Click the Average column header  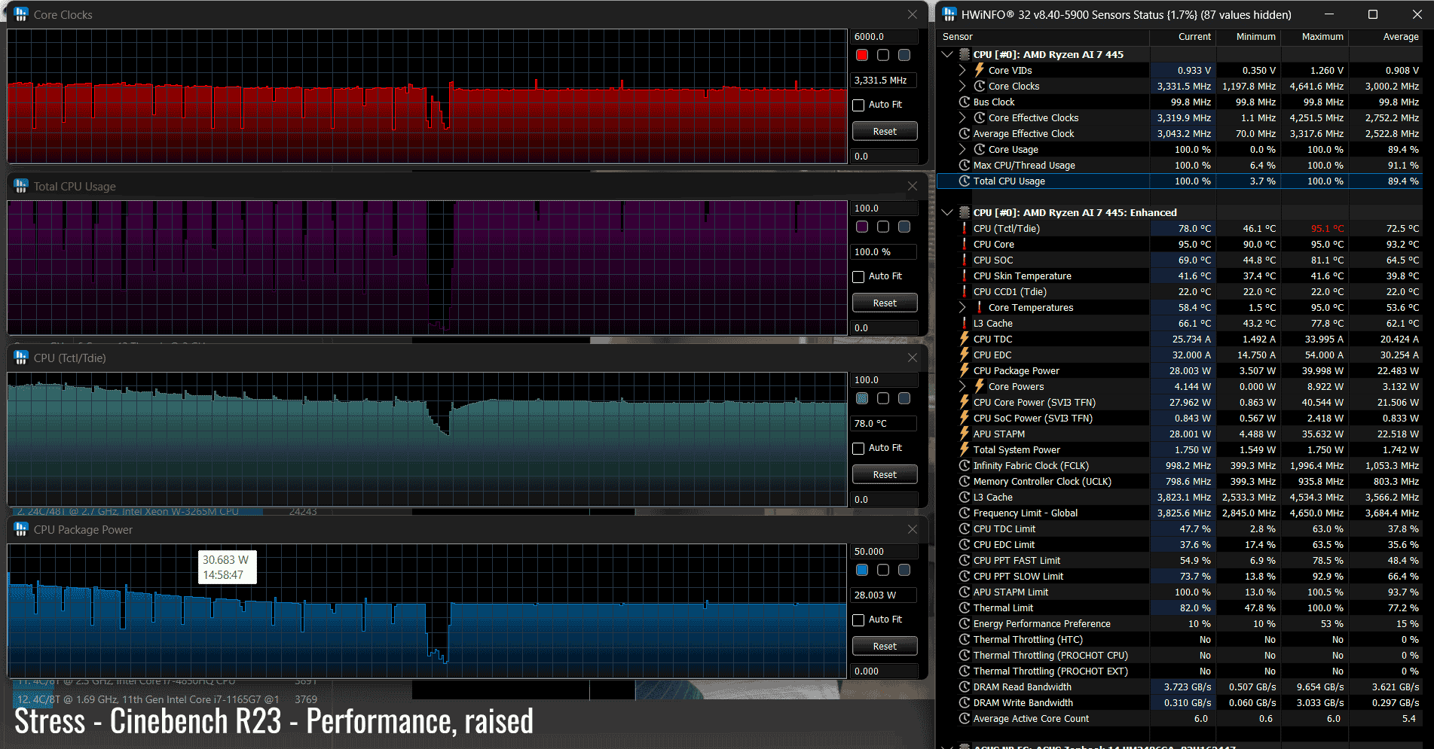(x=1386, y=36)
